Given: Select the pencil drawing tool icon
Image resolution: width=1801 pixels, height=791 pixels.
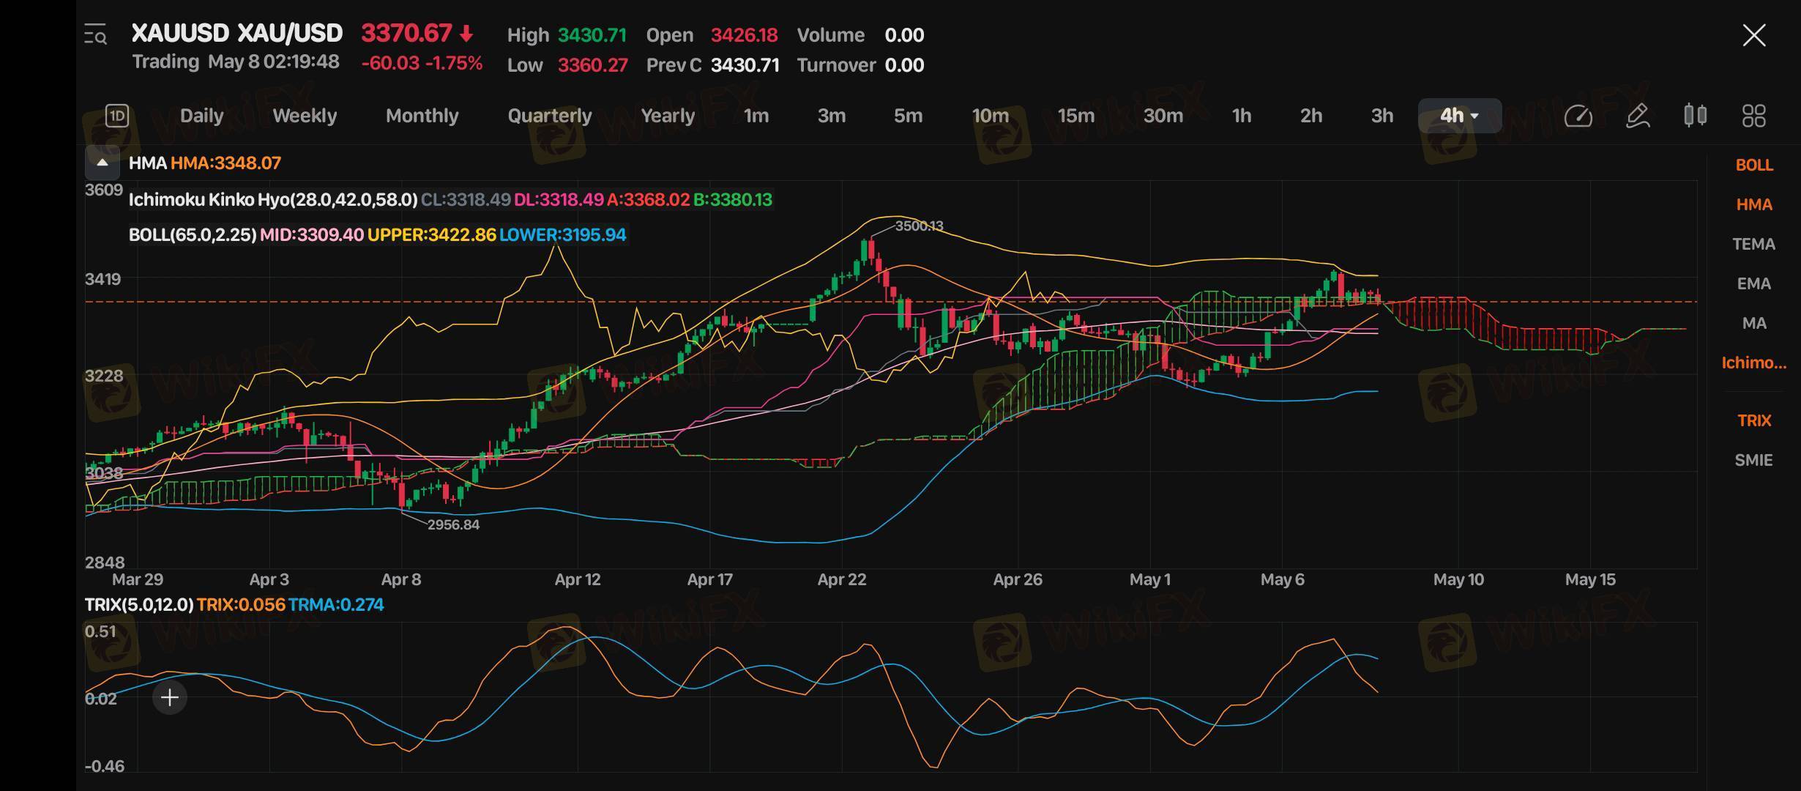Looking at the screenshot, I should point(1637,116).
